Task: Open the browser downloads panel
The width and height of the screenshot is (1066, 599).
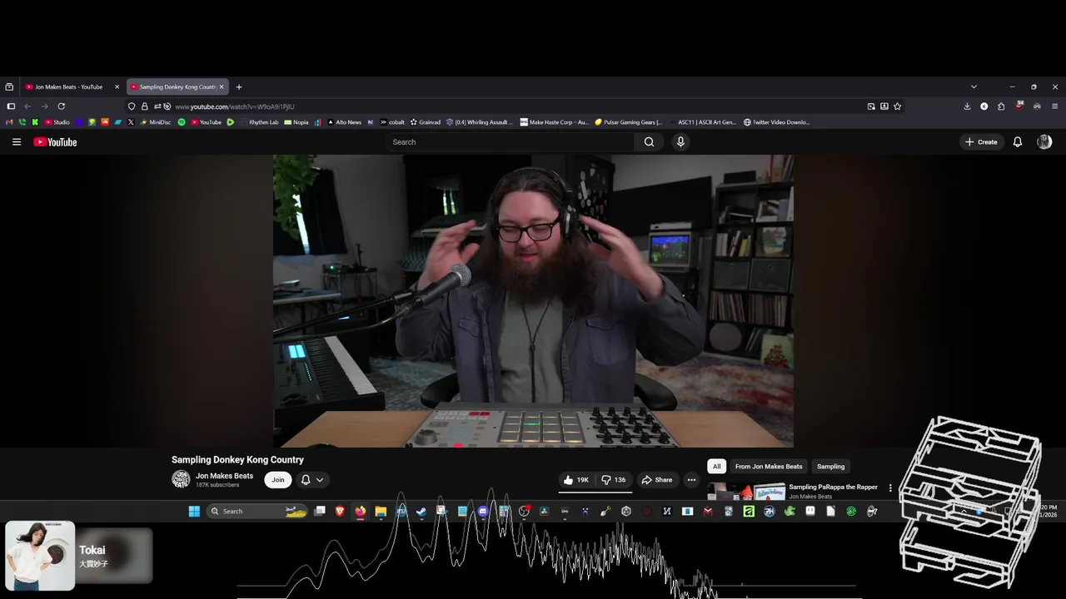Action: tap(967, 106)
